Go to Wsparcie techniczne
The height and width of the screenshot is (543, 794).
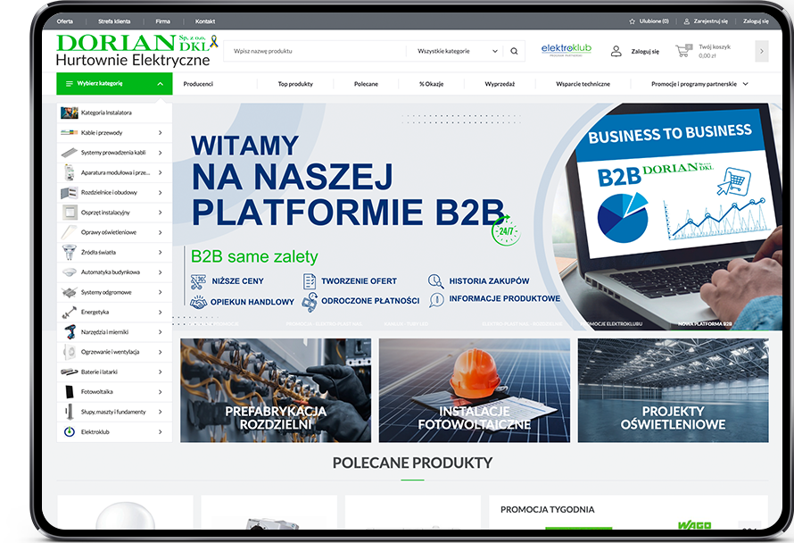(x=583, y=84)
